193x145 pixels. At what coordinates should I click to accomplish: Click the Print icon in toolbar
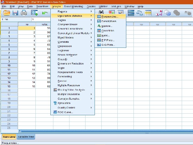(x=24, y=13)
